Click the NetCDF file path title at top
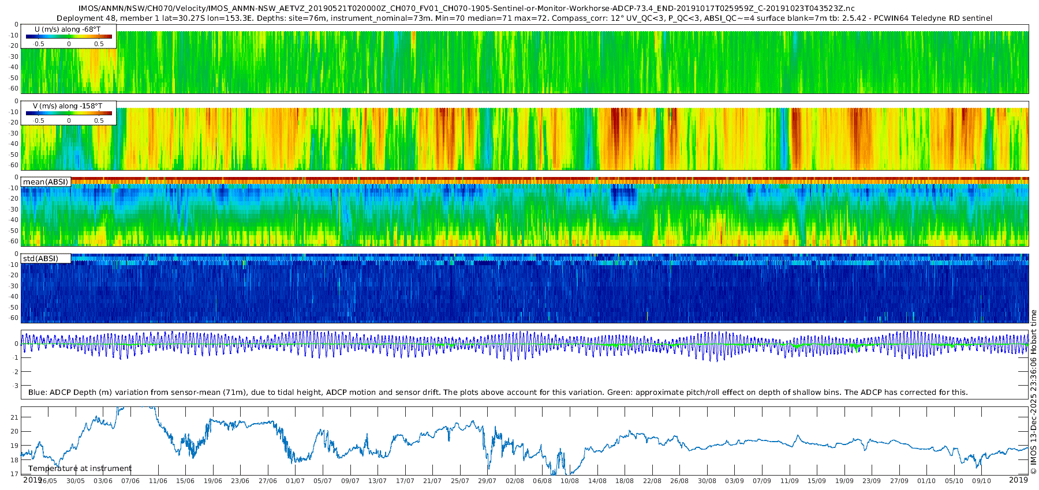This screenshot has width=1039, height=490. 466,9
